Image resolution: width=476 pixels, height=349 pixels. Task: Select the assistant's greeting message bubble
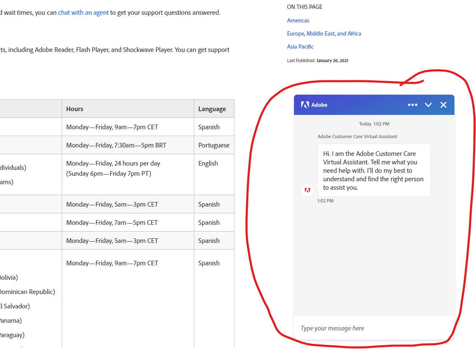374,170
